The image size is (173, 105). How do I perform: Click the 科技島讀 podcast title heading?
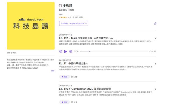[x=66, y=6]
